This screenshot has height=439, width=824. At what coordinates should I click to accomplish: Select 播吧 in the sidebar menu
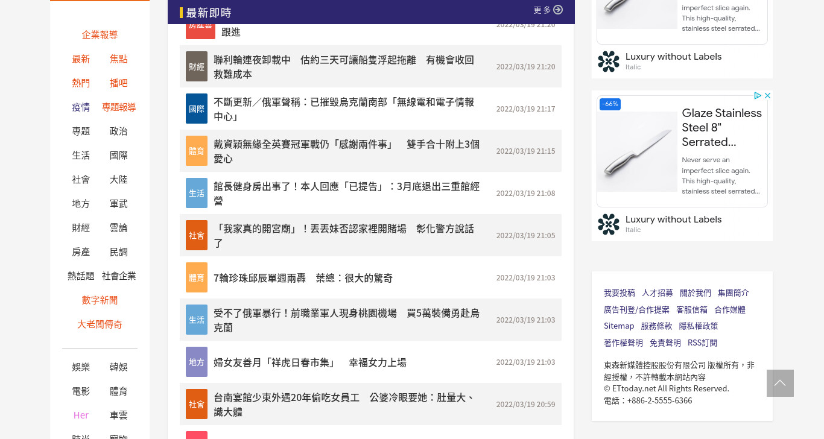118,83
